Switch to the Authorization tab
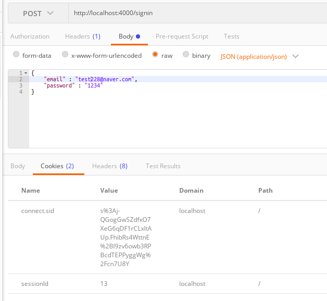The height and width of the screenshot is (301, 327). click(x=30, y=36)
